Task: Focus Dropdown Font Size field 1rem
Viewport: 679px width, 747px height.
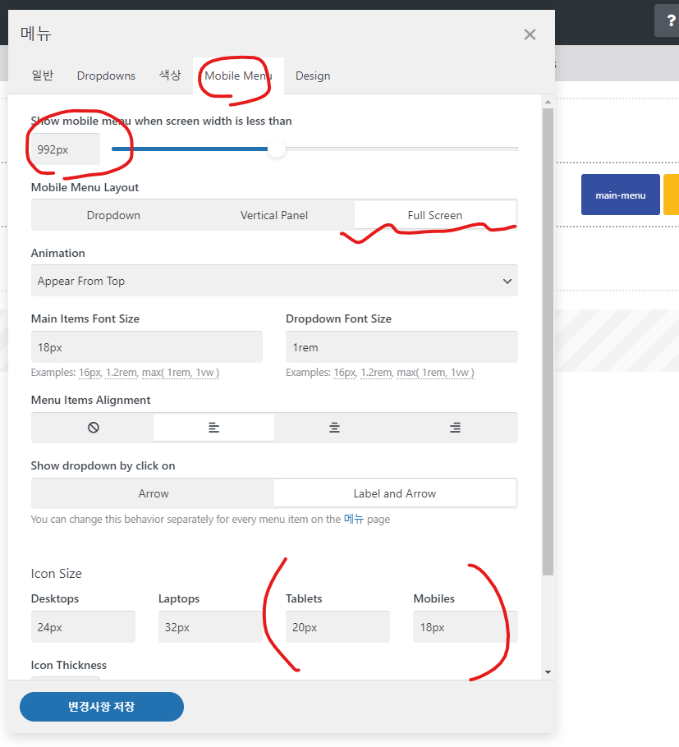Action: coord(401,346)
